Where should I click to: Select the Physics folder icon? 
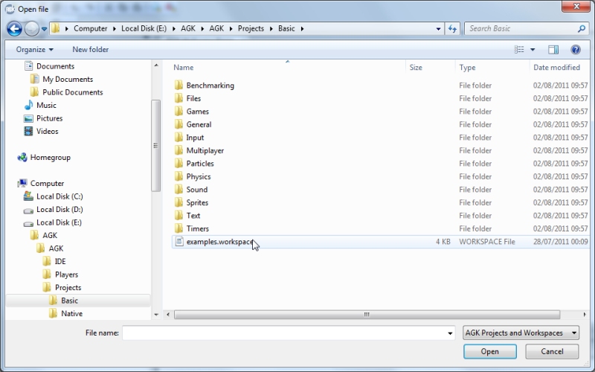click(x=178, y=176)
